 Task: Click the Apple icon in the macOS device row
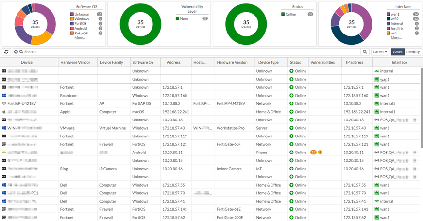pyautogui.click(x=4, y=112)
